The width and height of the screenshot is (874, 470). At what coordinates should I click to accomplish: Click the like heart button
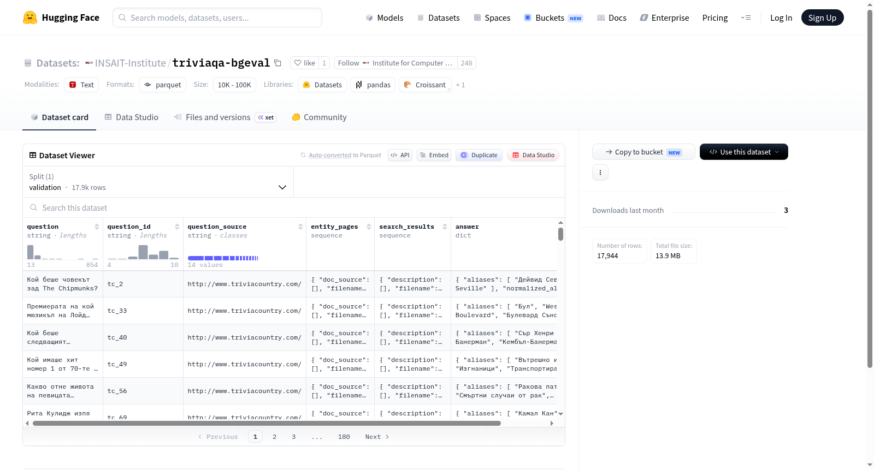coord(305,63)
